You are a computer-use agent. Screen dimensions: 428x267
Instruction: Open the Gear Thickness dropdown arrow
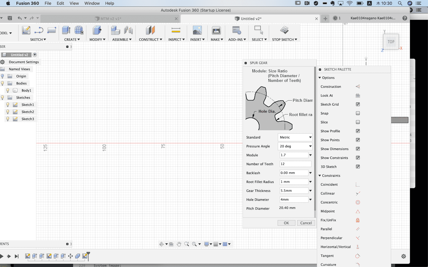coord(310,191)
